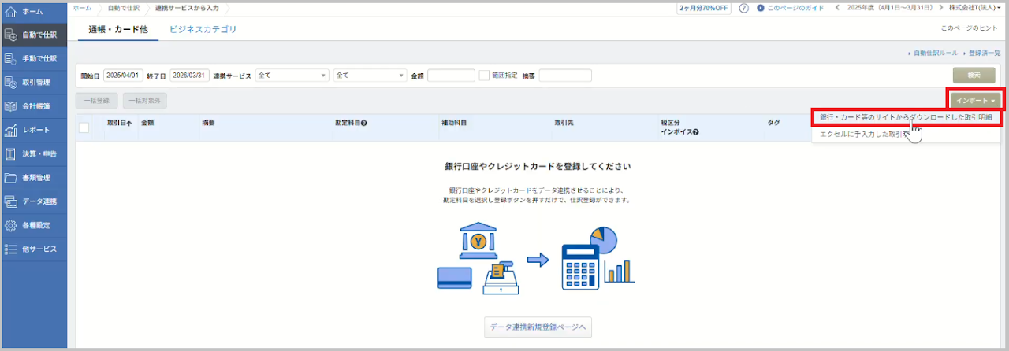Click the 一括対象外 button
The width and height of the screenshot is (1009, 351).
pos(144,101)
